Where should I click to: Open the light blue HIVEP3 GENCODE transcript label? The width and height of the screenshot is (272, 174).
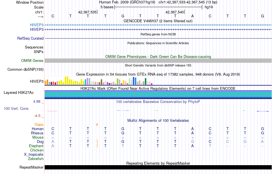[37, 25]
